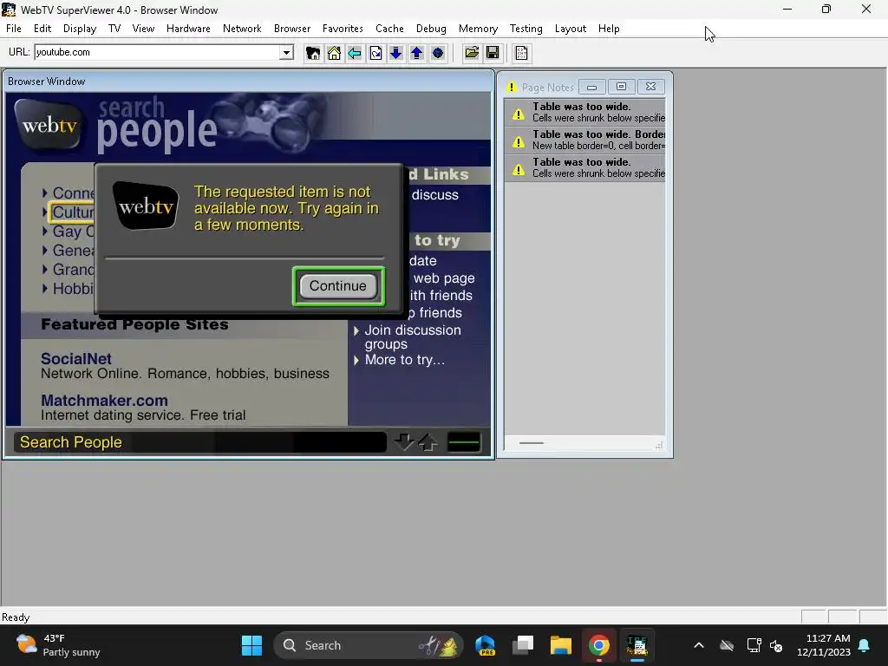This screenshot has height=666, width=888.
Task: Open Google Chrome from taskbar
Action: [x=598, y=645]
